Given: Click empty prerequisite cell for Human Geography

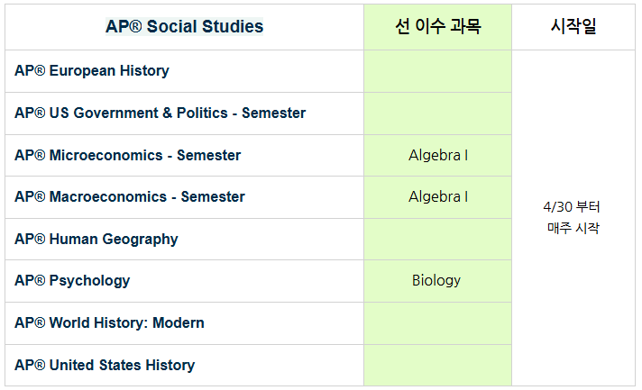Looking at the screenshot, I should (x=437, y=240).
